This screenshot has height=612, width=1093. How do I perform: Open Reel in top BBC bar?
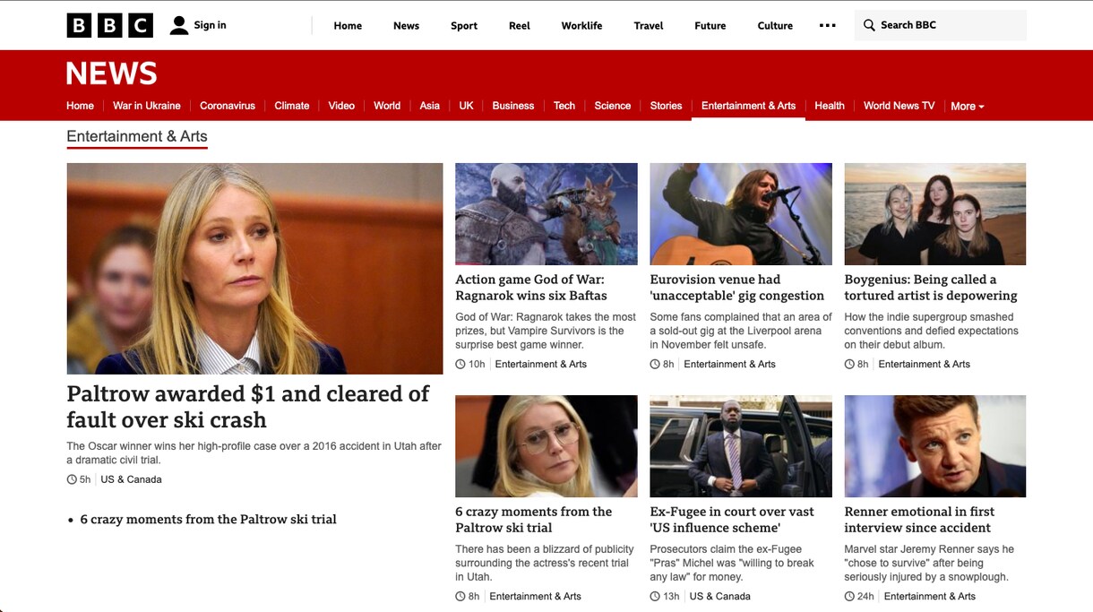[x=520, y=25]
